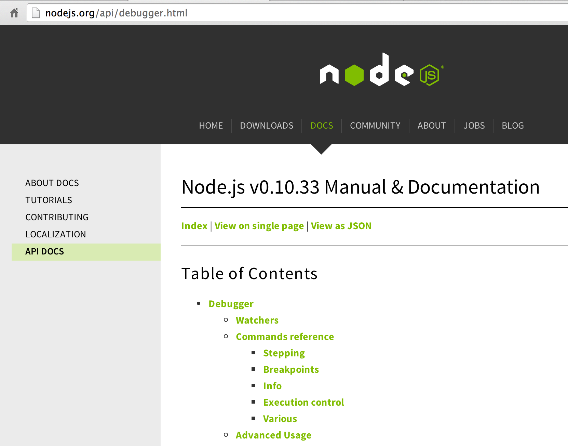568x446 pixels.
Task: Click the page icon in address bar
Action: point(36,13)
